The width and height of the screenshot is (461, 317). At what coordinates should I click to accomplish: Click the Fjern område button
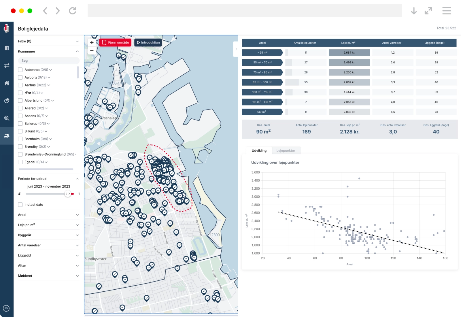115,43
